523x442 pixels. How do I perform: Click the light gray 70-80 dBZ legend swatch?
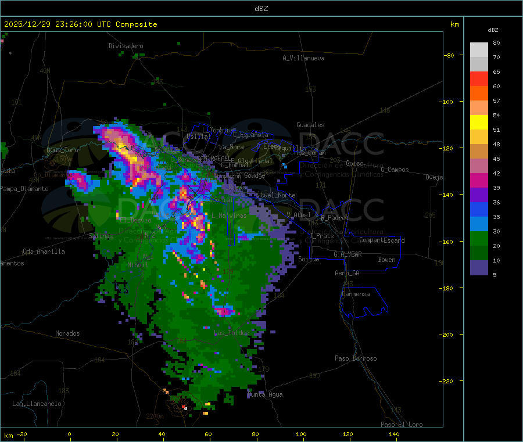[479, 50]
